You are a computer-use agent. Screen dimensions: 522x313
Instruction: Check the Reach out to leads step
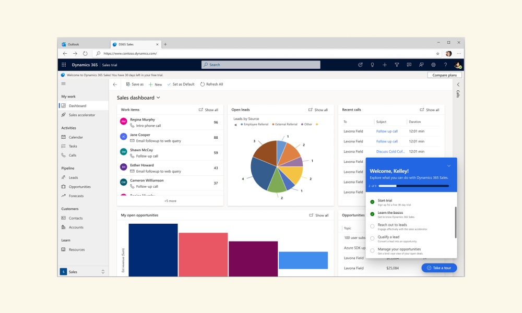372,226
